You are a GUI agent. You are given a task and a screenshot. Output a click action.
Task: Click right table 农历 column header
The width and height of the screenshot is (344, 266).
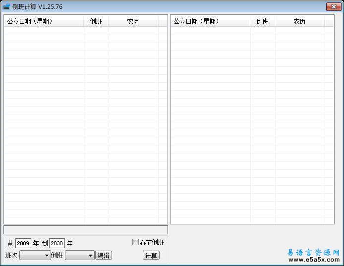coord(300,21)
